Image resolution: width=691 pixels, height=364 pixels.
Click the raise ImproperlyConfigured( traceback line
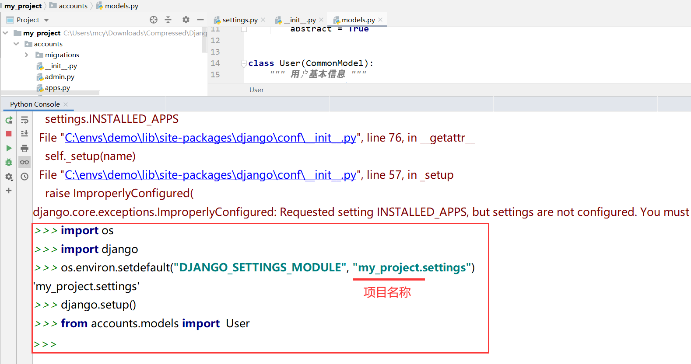[119, 193]
